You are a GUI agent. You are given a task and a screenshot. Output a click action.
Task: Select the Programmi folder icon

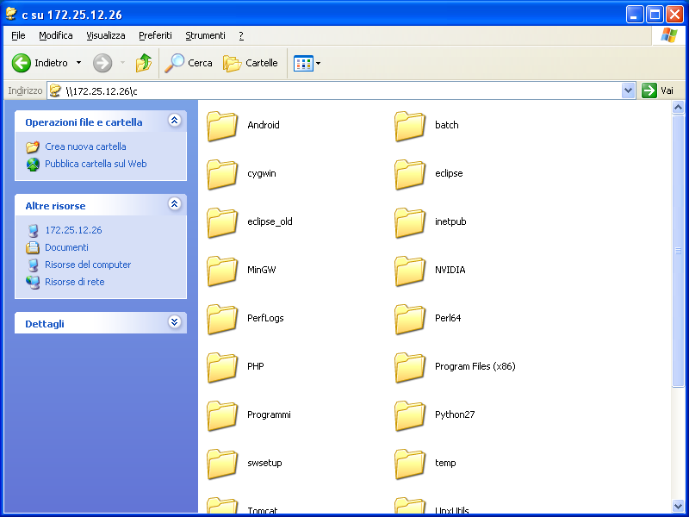222,416
